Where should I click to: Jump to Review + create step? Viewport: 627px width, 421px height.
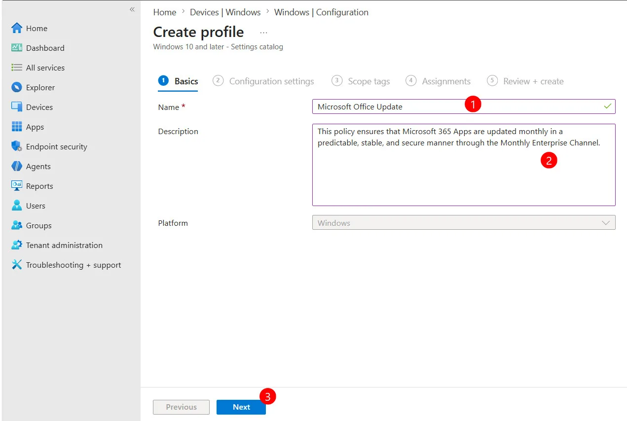[x=525, y=81]
